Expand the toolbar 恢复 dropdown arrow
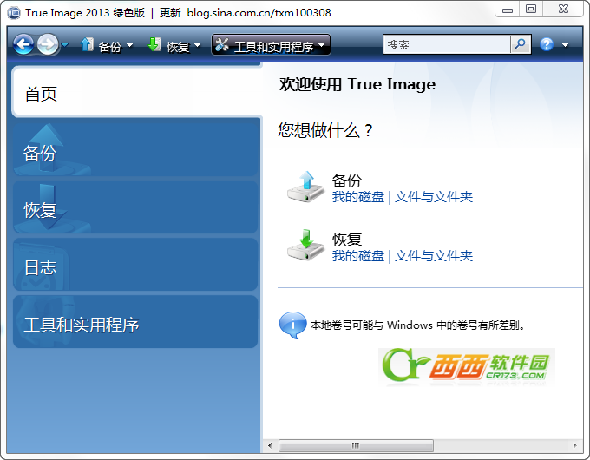Screen dimensions: 590x460 click(x=197, y=45)
